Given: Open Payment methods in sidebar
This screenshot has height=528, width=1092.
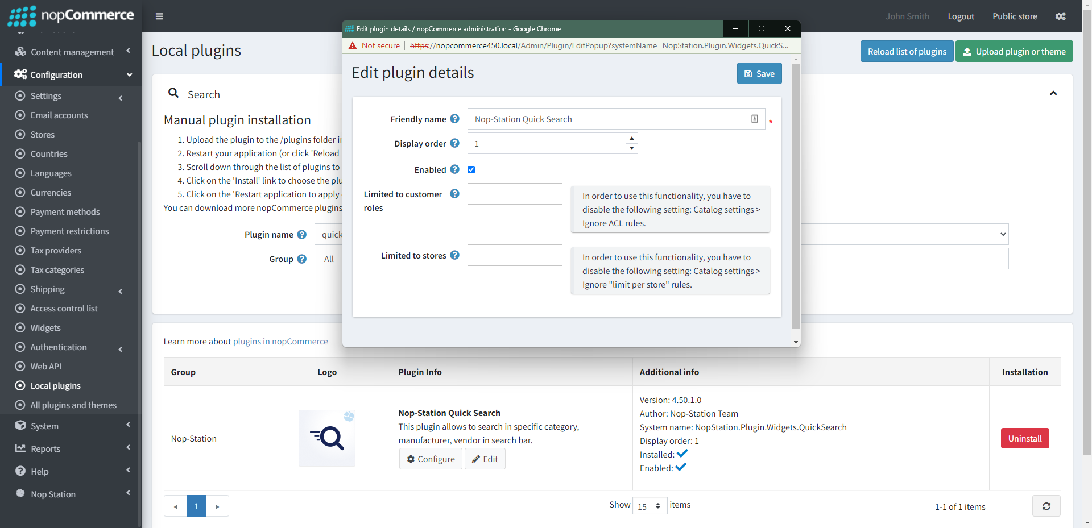Looking at the screenshot, I should [65, 212].
